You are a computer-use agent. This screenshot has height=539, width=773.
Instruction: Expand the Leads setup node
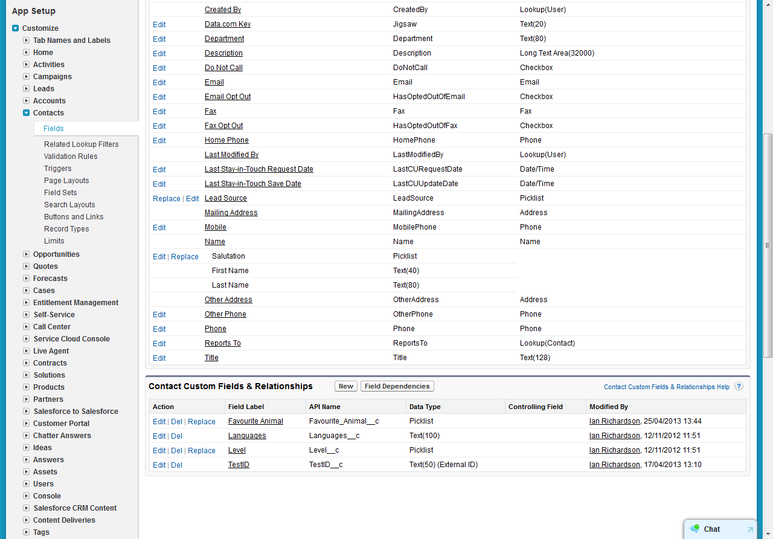pyautogui.click(x=26, y=89)
